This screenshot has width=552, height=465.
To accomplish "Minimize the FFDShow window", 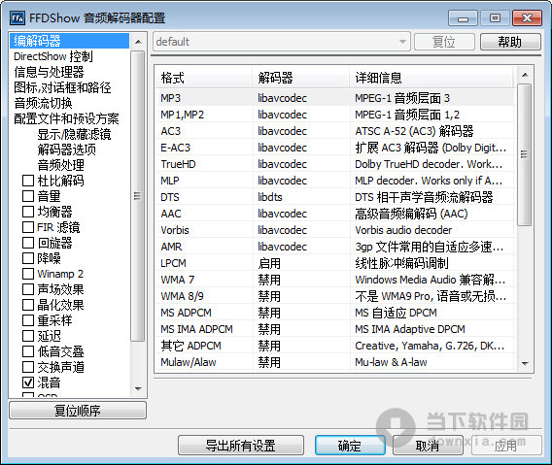I will [x=463, y=17].
